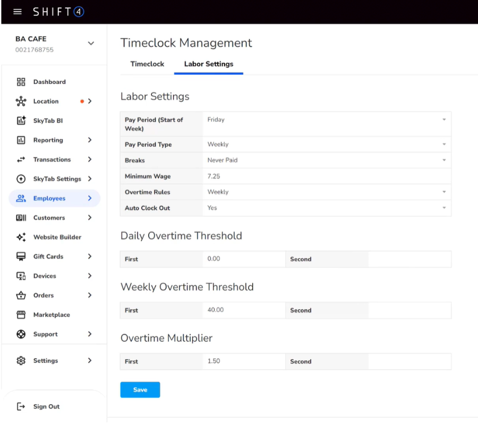This screenshot has width=478, height=425.
Task: Click the Gift Cards icon
Action: pos(21,257)
